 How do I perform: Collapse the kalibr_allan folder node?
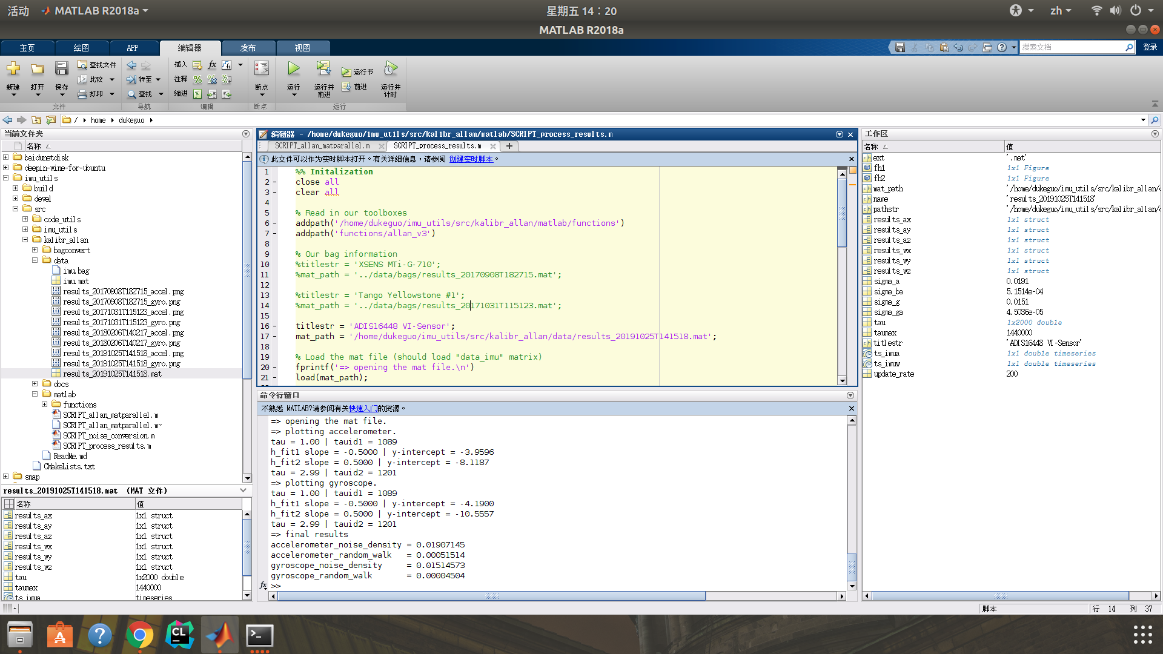25,240
